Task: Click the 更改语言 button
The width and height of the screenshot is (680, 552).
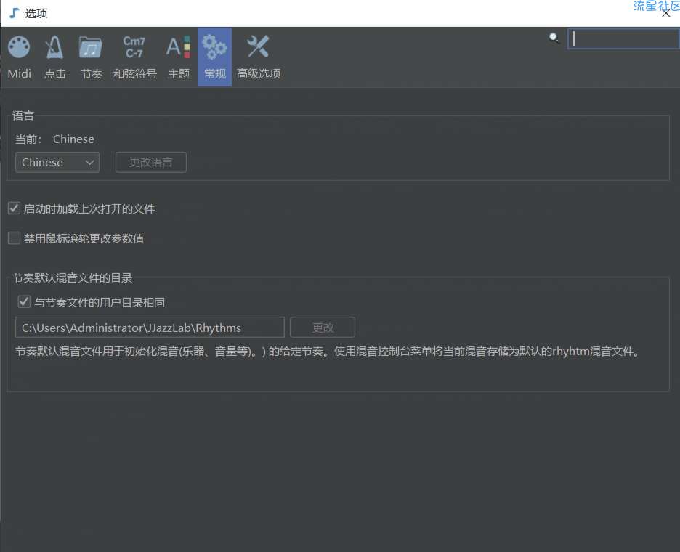Action: click(151, 162)
